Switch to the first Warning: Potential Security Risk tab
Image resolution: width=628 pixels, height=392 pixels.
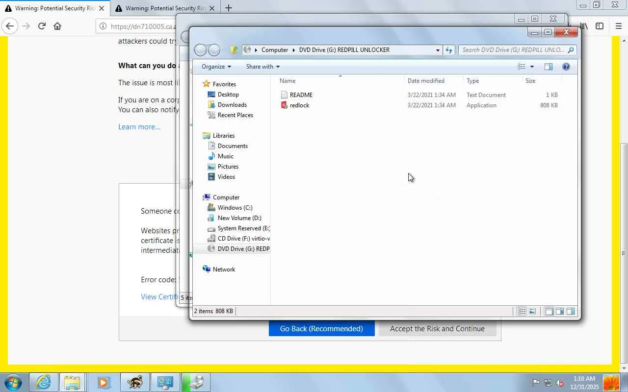(x=55, y=8)
